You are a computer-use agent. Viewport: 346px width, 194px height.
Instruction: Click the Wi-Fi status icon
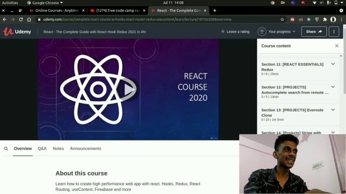(x=315, y=3)
